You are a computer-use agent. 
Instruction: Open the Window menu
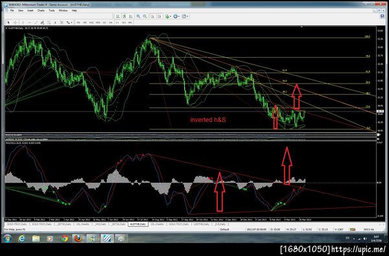[x=63, y=10]
